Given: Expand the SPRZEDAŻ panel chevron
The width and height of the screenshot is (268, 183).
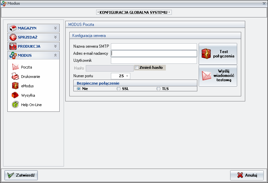Looking at the screenshot, I should coord(55,37).
